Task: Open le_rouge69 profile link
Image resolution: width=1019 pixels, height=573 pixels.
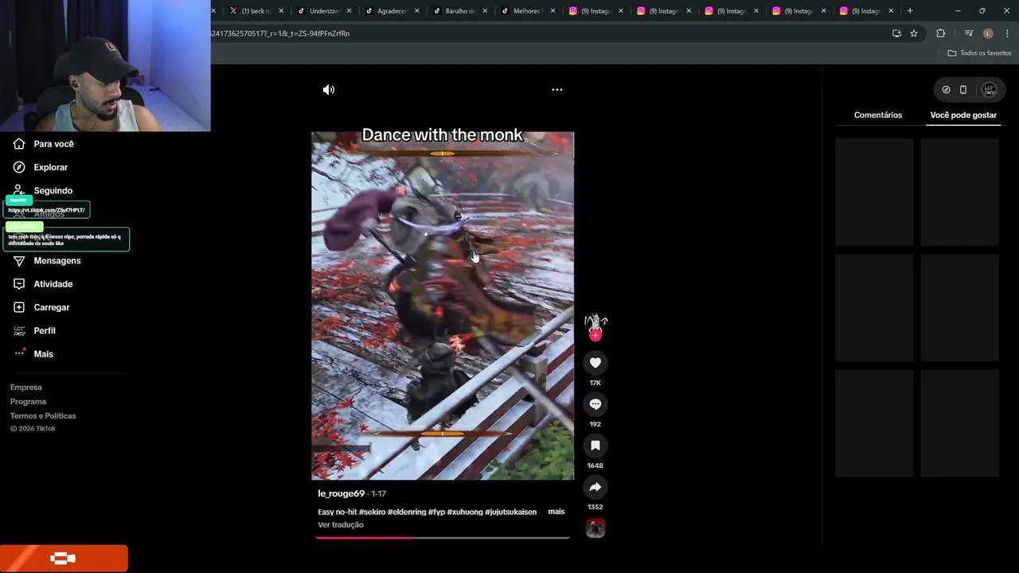Action: pyautogui.click(x=341, y=493)
